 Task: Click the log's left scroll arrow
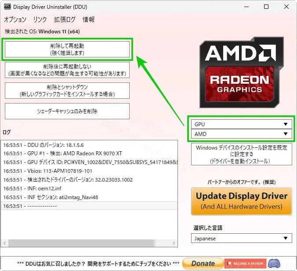point(5,243)
